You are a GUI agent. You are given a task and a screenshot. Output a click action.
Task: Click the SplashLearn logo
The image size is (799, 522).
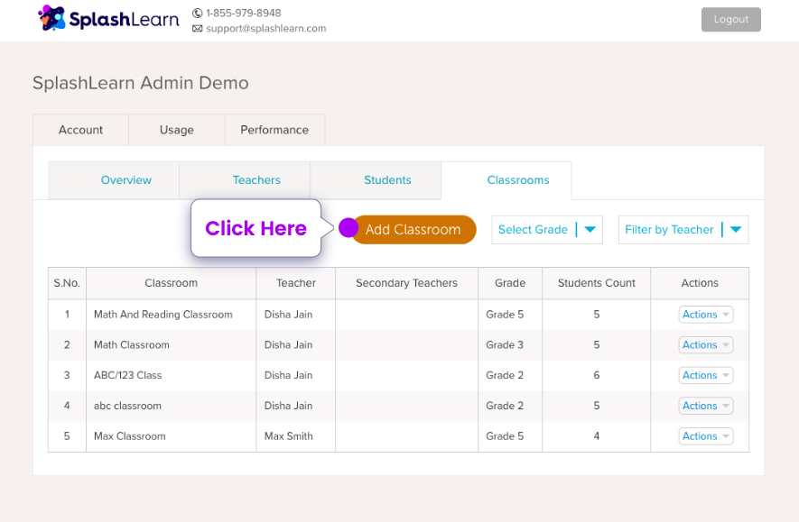tap(108, 19)
